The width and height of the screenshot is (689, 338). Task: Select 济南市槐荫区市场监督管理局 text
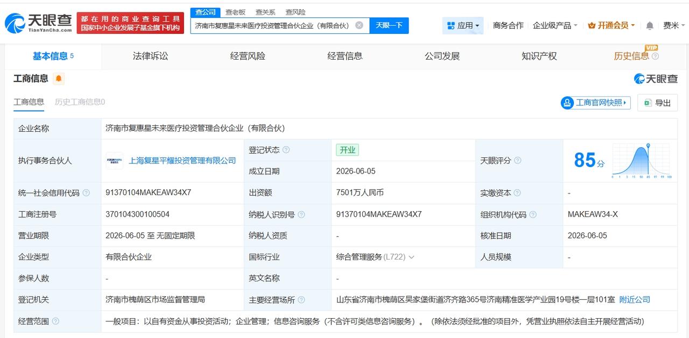pyautogui.click(x=155, y=300)
